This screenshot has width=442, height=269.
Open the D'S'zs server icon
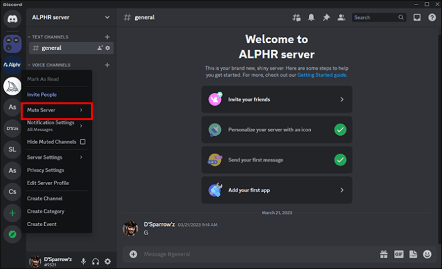12,128
